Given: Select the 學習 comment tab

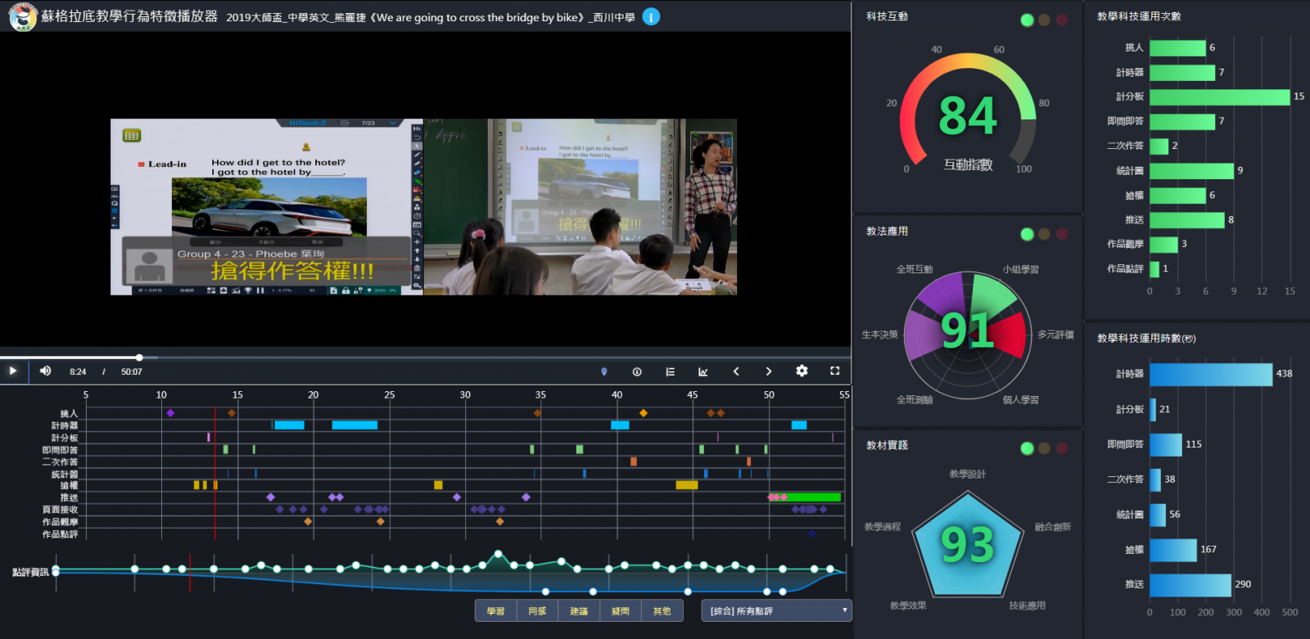Looking at the screenshot, I should 495,611.
